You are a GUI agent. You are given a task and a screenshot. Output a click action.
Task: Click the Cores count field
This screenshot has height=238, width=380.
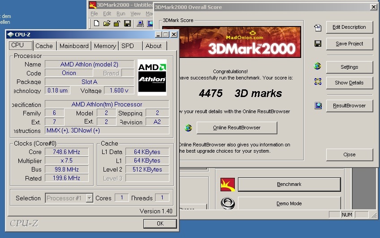pos(121,198)
